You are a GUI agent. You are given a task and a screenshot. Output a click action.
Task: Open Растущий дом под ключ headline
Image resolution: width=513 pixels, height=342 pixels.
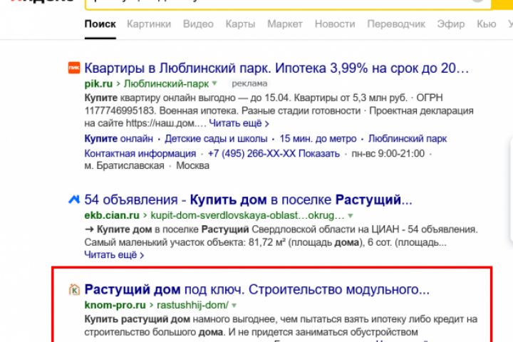pos(256,290)
